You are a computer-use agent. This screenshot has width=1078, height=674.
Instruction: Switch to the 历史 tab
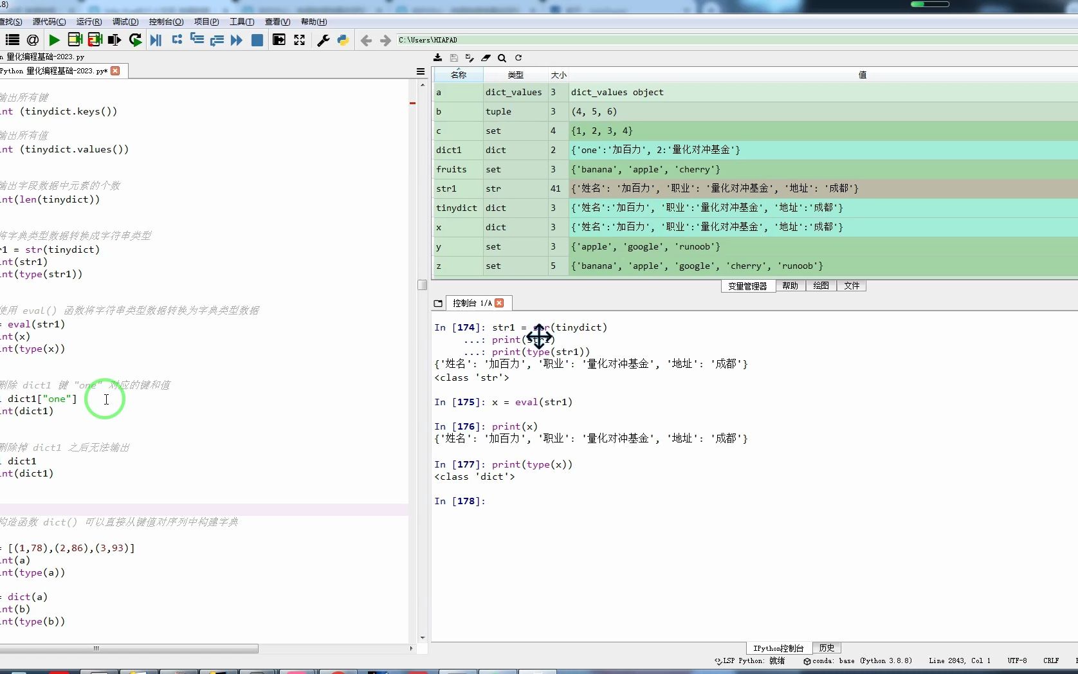tap(827, 648)
